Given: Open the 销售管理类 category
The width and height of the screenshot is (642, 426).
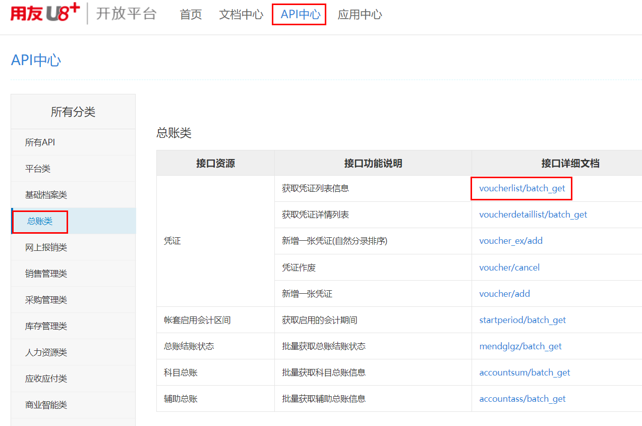Looking at the screenshot, I should 46,274.
